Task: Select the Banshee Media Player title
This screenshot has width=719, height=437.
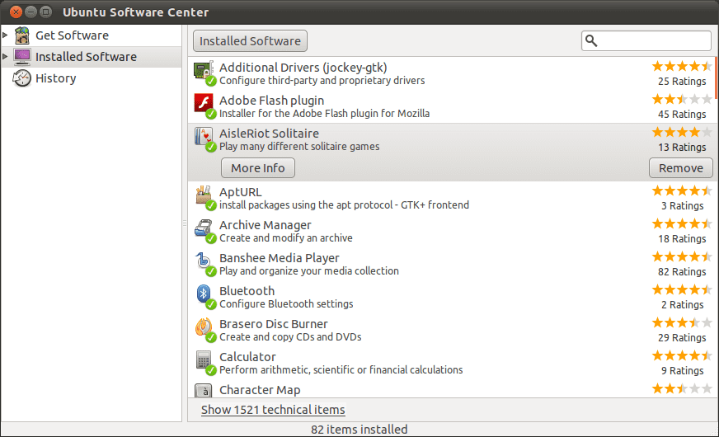Action: (280, 258)
